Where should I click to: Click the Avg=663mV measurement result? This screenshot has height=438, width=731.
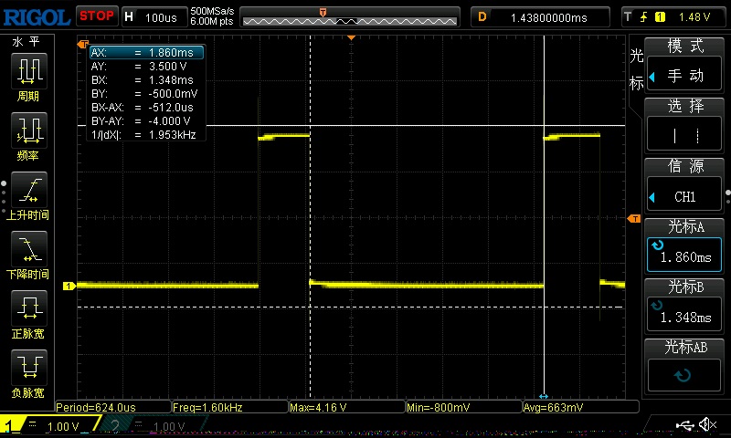581,407
